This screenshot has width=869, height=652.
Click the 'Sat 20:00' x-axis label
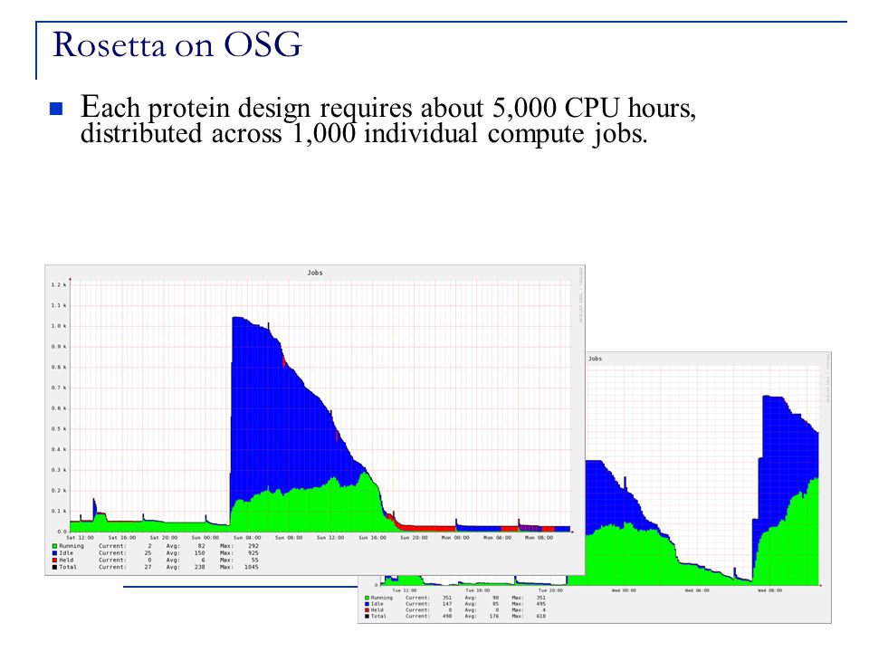click(164, 538)
